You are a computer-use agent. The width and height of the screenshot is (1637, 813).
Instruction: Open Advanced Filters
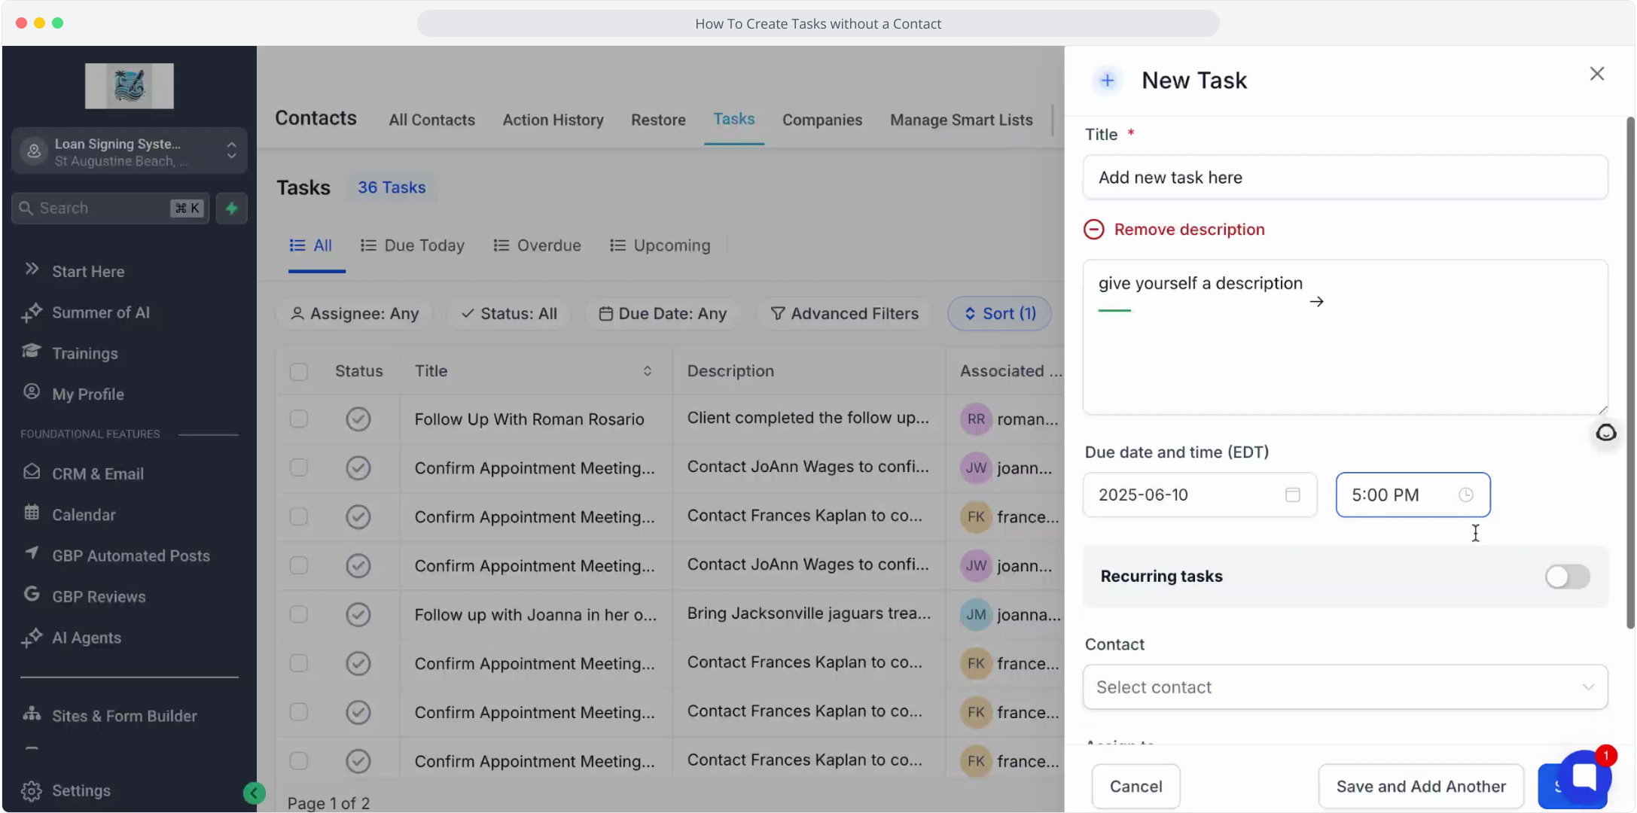[x=844, y=314]
